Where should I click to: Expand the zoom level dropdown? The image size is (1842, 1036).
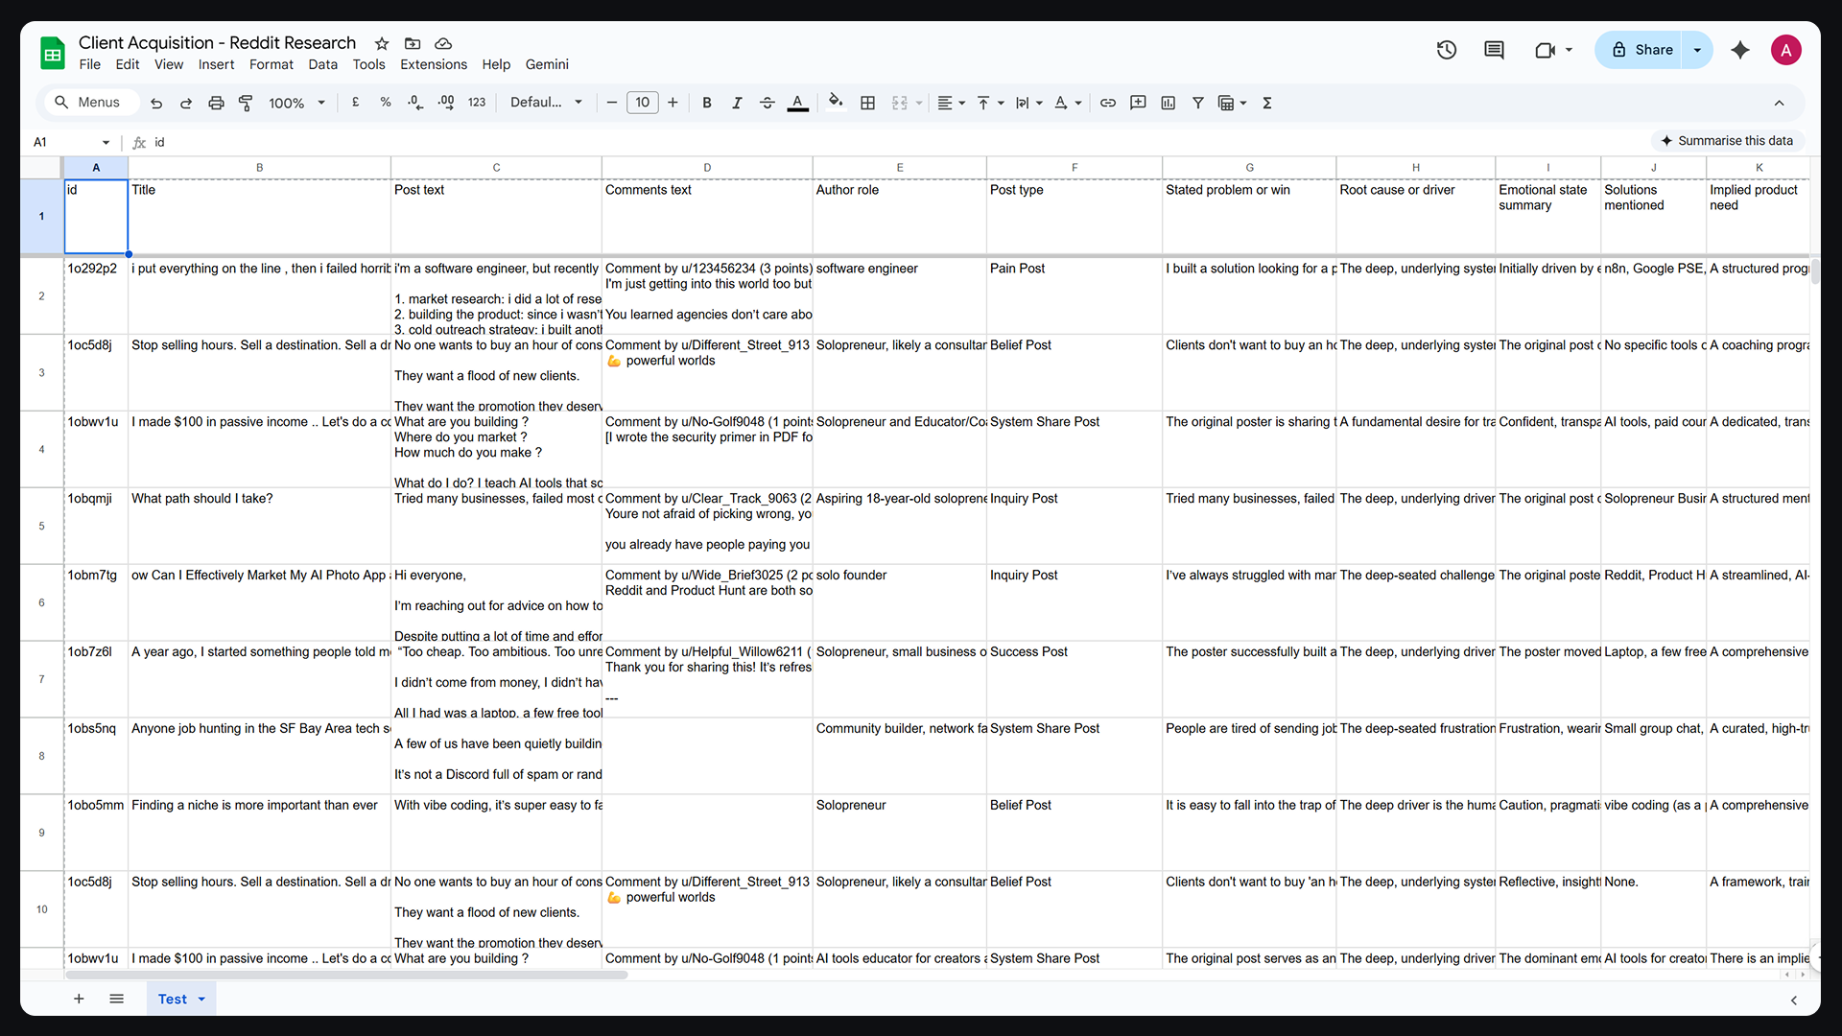click(296, 103)
